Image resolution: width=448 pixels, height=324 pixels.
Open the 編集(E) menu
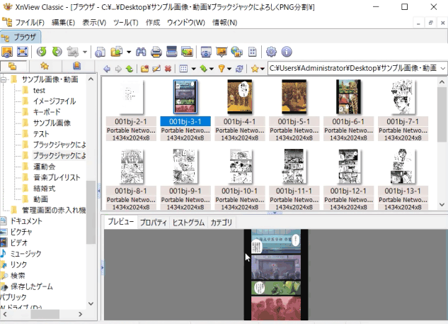click(63, 22)
